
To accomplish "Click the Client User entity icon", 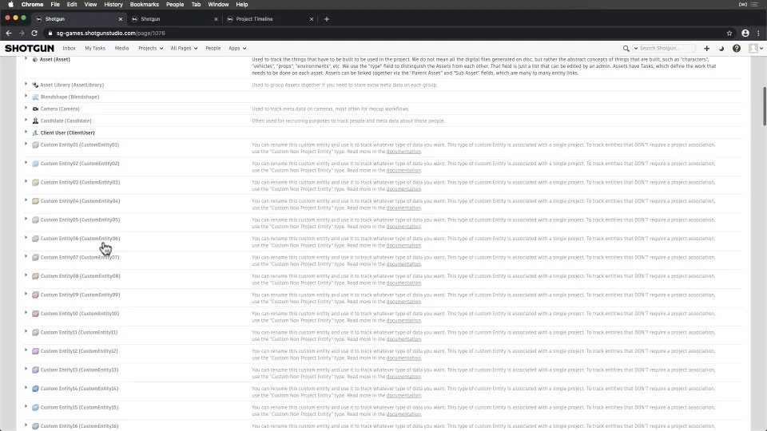I will pos(35,132).
